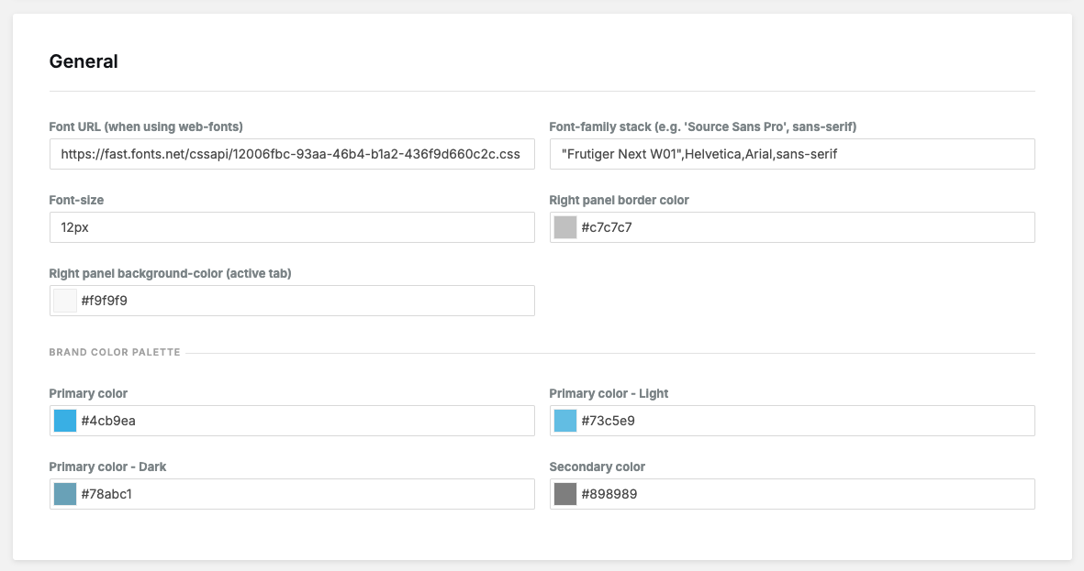Click the "General" section heading
This screenshot has height=571, width=1084.
click(84, 61)
